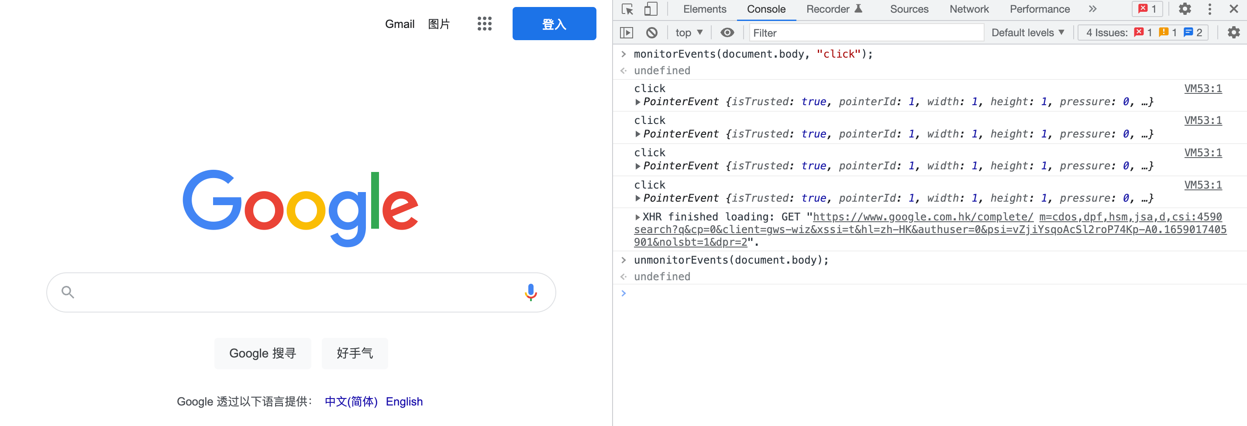Open the Recorder tab
The height and width of the screenshot is (426, 1247).
point(834,9)
